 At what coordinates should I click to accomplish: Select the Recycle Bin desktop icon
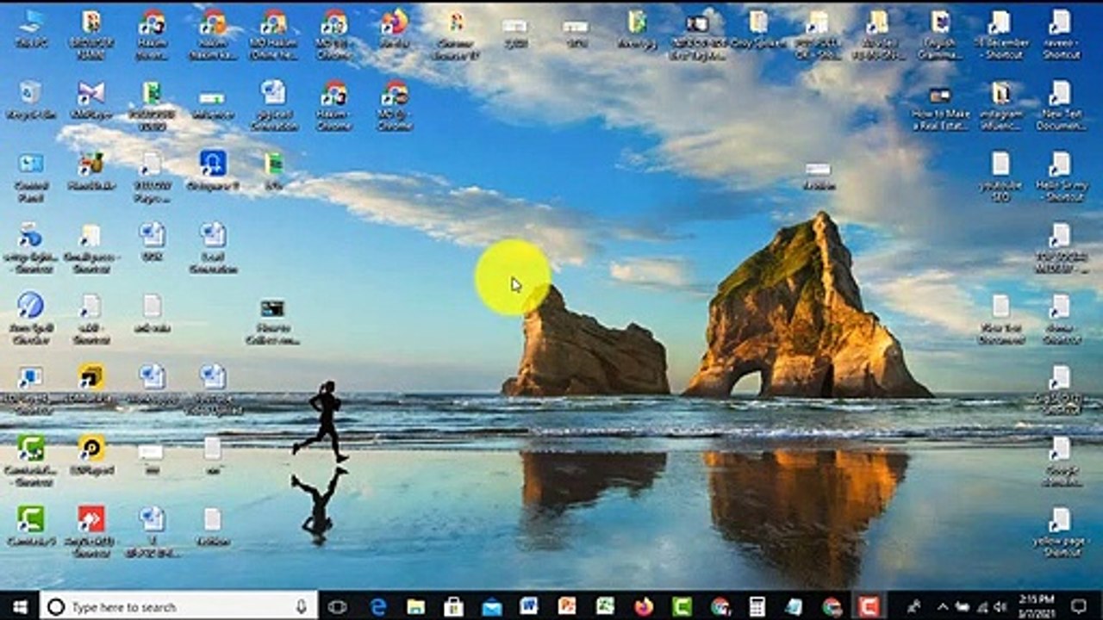click(30, 101)
